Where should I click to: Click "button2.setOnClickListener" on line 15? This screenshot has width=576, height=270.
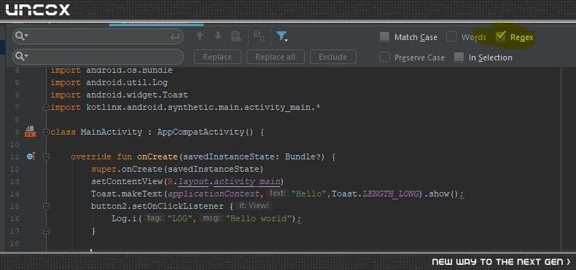tap(157, 206)
